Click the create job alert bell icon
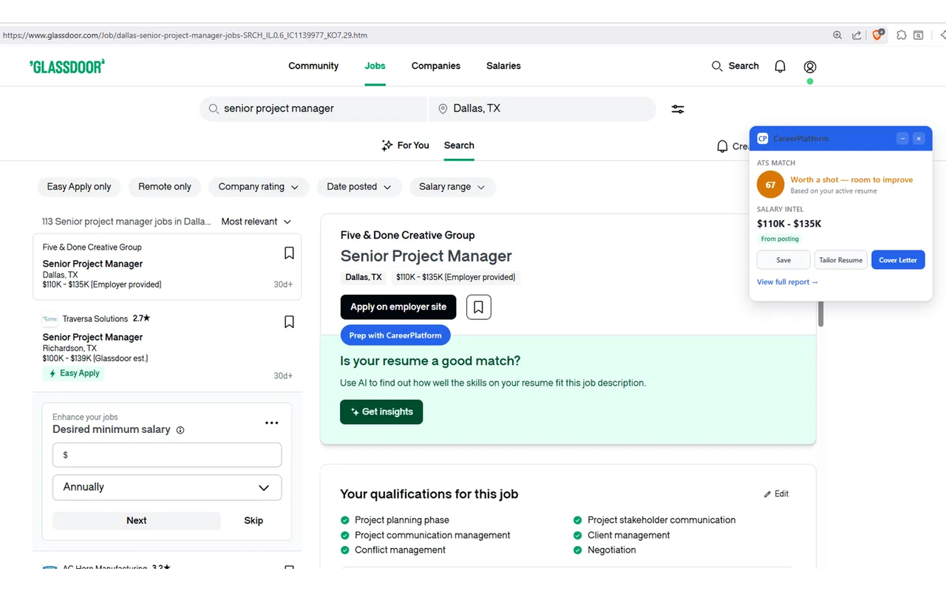This screenshot has height=591, width=946. tap(723, 146)
